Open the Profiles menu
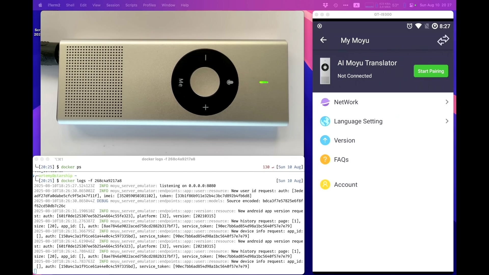This screenshot has width=489, height=275. (x=149, y=5)
